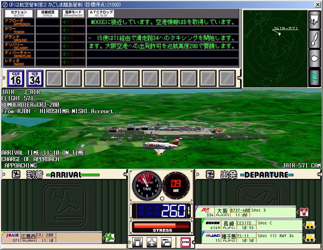
Task: Click the CLE 16 command button
Action: [16, 78]
